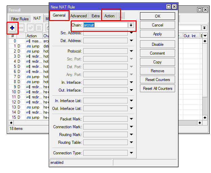This screenshot has width=211, height=173.
Task: Click inside the Chain input field
Action: 105,25
